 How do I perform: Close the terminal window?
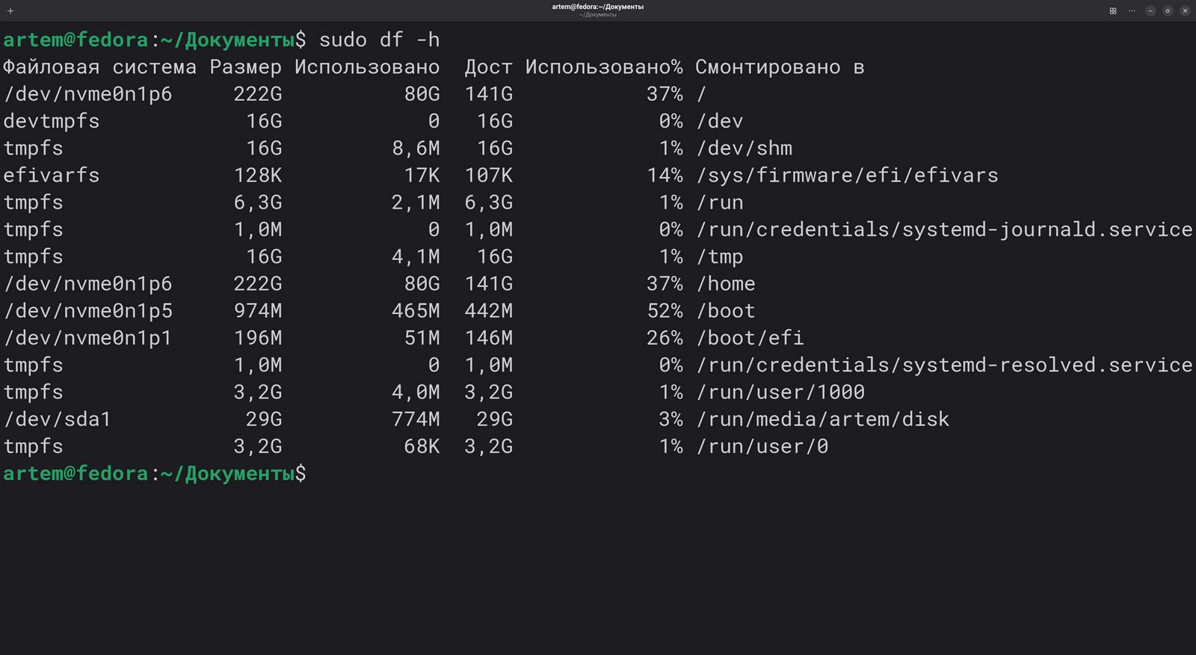tap(1185, 11)
